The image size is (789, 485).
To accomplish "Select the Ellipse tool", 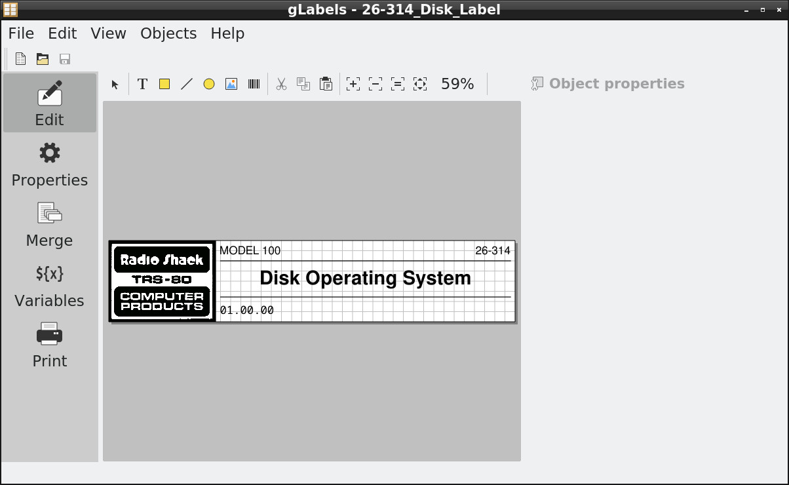I will click(x=209, y=84).
